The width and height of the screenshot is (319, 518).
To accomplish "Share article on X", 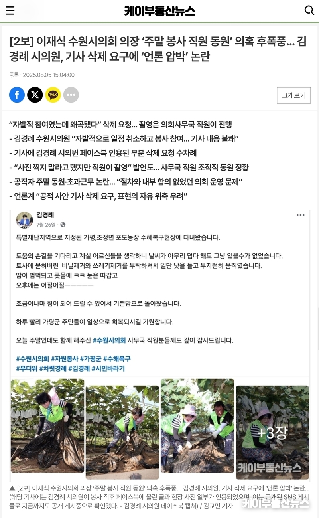I will coord(35,95).
